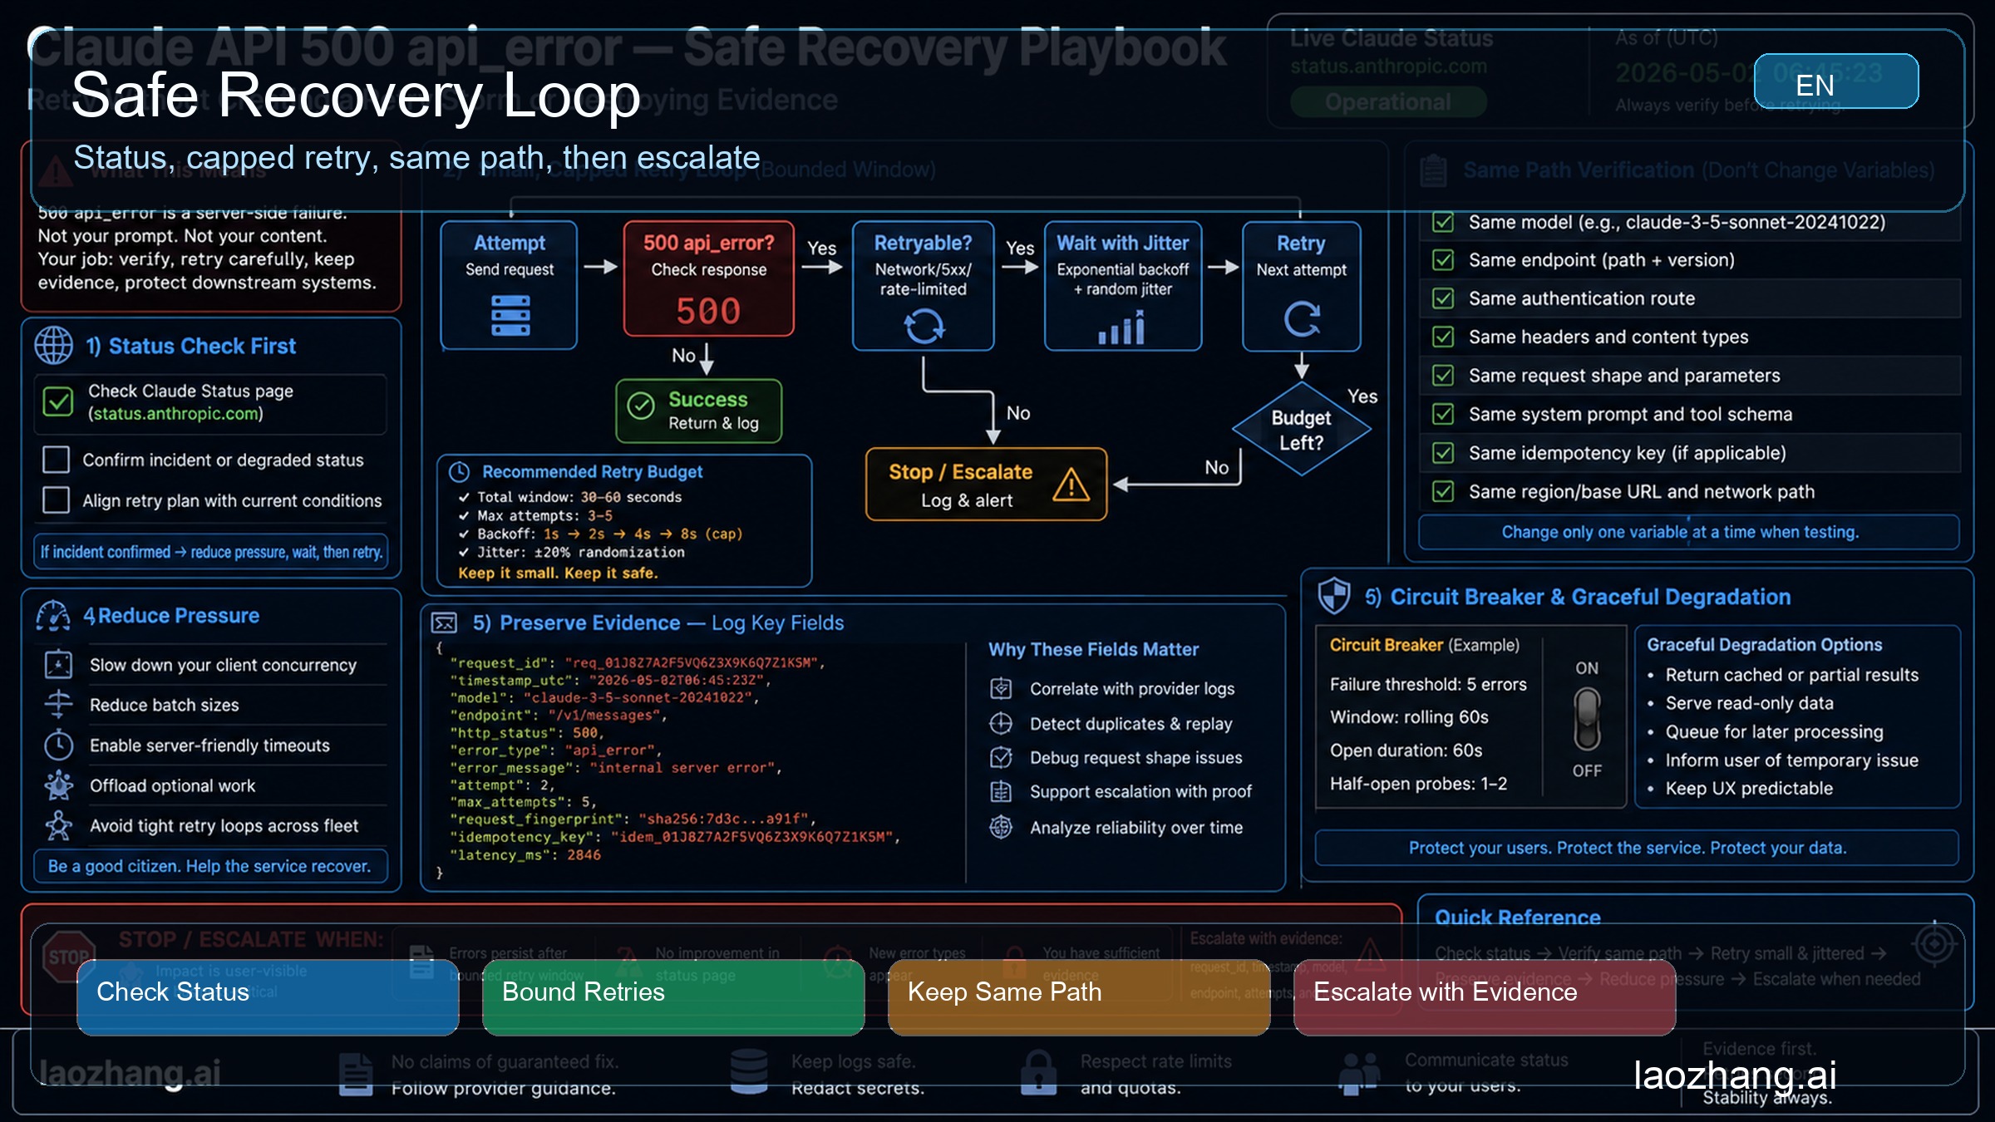Image resolution: width=1995 pixels, height=1122 pixels.
Task: Click the globe icon by Status Check First
Action: (x=54, y=346)
